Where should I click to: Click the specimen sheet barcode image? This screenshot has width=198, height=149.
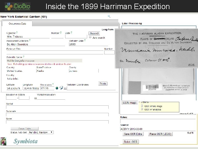pyautogui.click(x=152, y=87)
